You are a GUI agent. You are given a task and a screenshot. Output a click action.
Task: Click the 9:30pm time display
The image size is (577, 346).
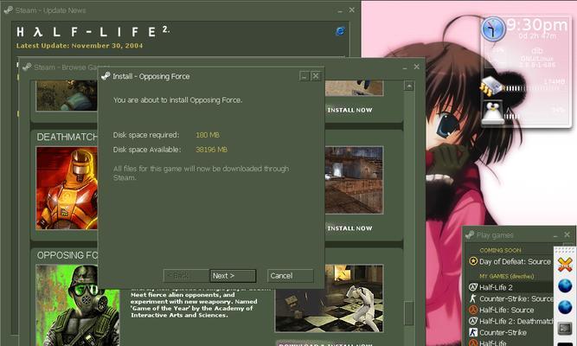[x=537, y=25]
